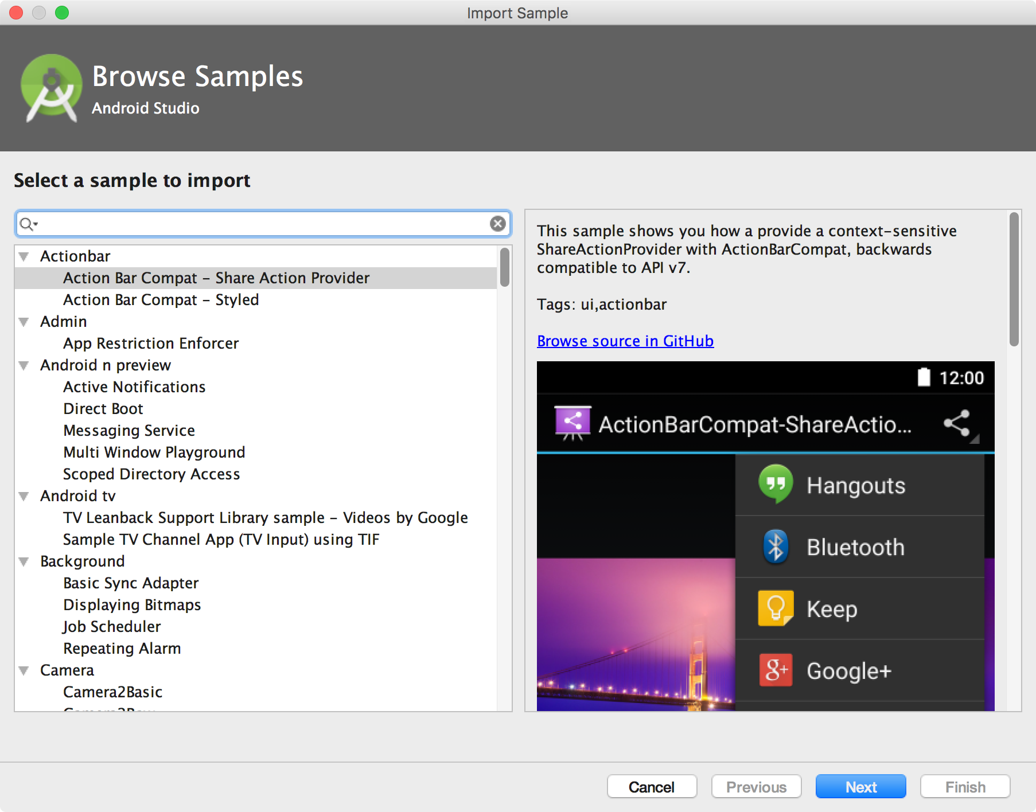1036x812 pixels.
Task: Choose the Camera2Basic sample
Action: coord(112,692)
